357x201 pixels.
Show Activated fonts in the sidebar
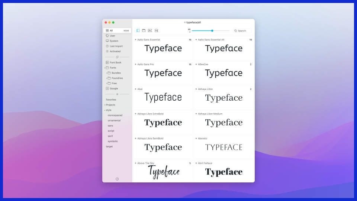pyautogui.click(x=115, y=51)
